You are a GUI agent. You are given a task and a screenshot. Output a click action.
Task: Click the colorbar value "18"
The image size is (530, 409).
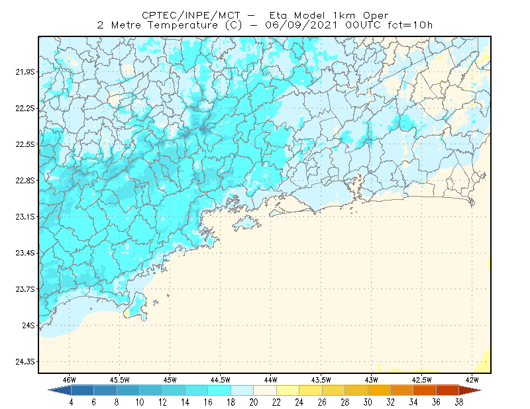(231, 402)
